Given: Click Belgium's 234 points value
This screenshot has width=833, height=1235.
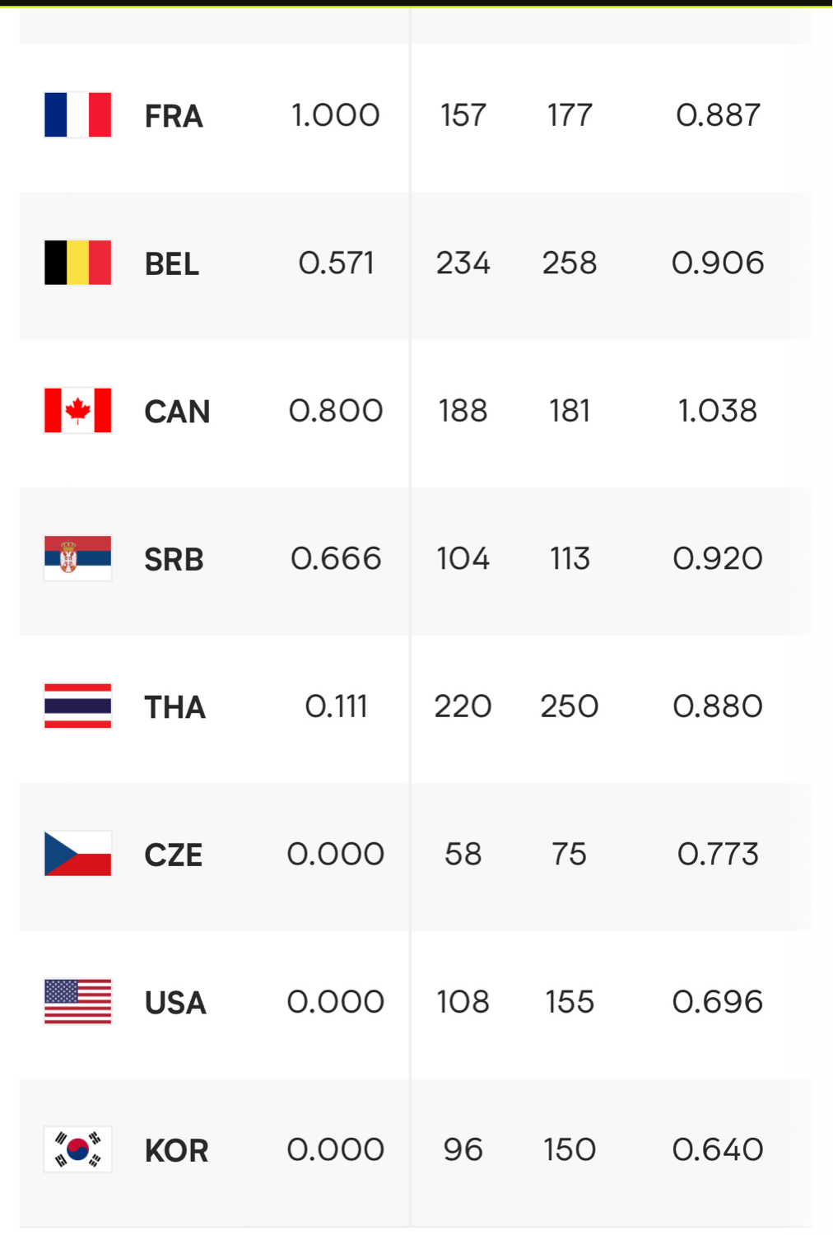Looking at the screenshot, I should (x=463, y=263).
